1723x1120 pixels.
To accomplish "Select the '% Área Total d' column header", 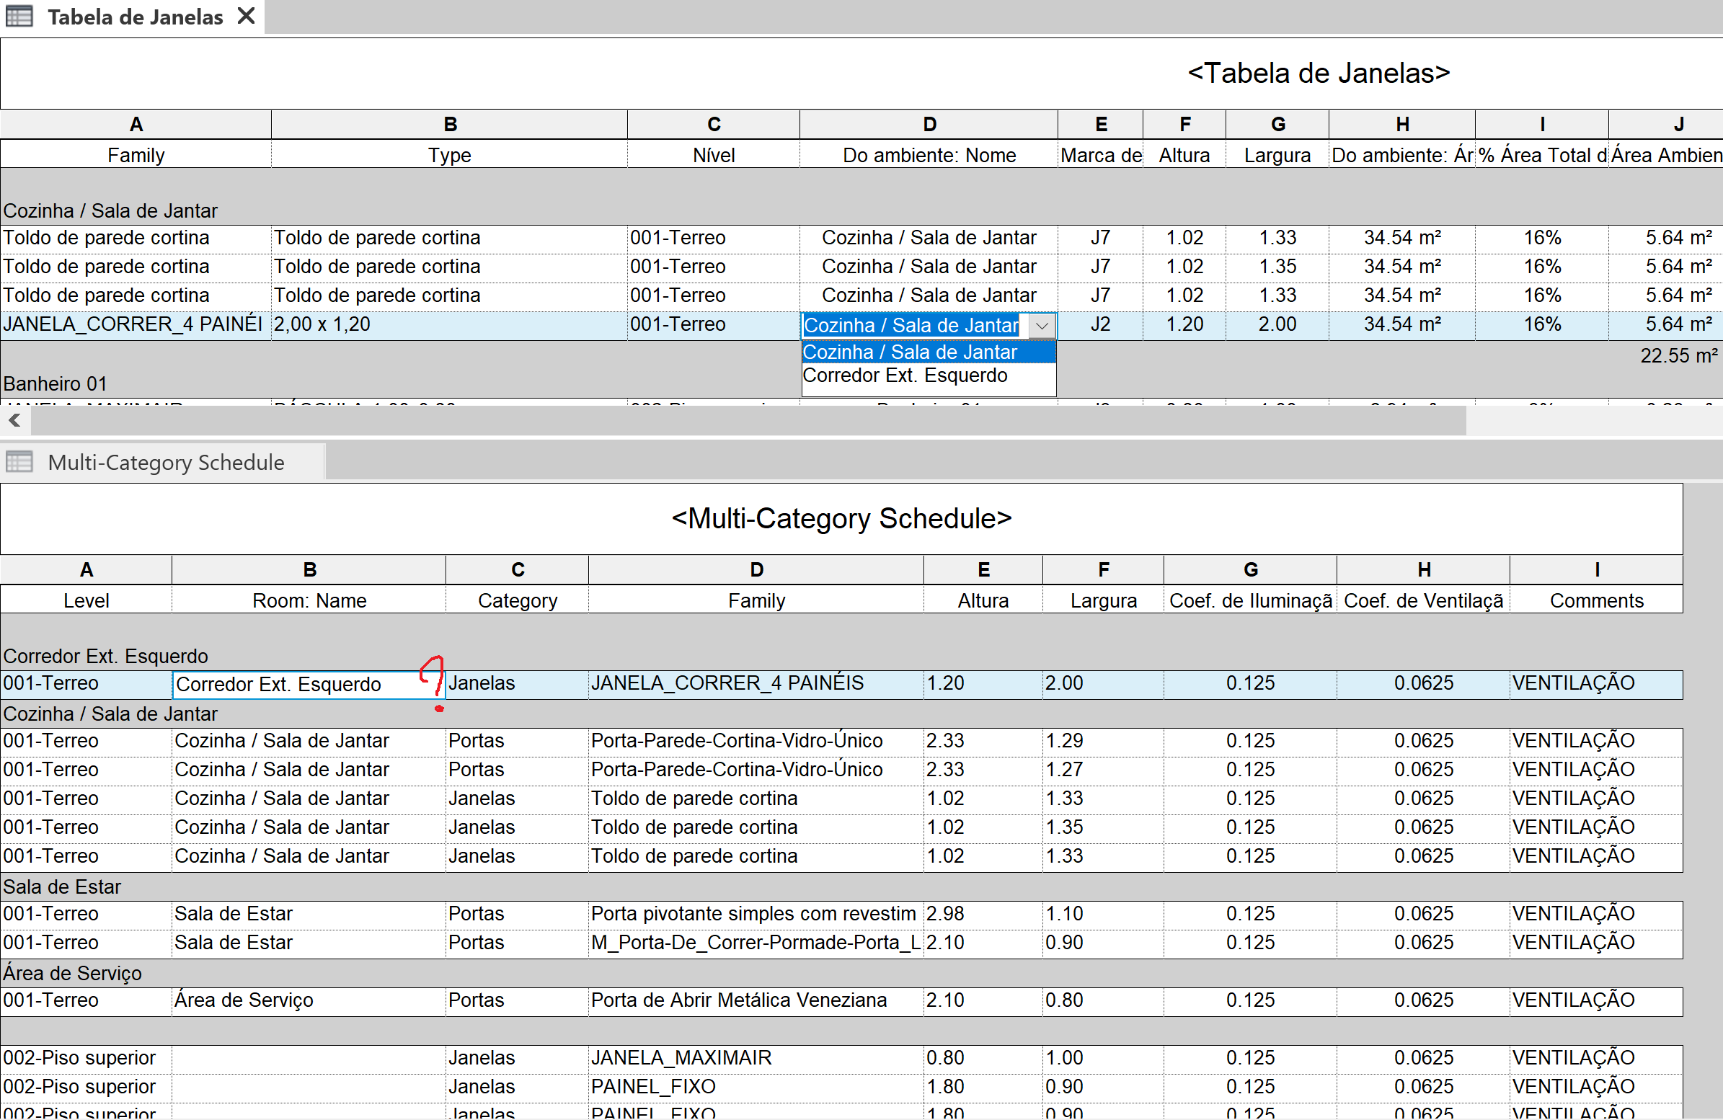I will click(x=1542, y=155).
